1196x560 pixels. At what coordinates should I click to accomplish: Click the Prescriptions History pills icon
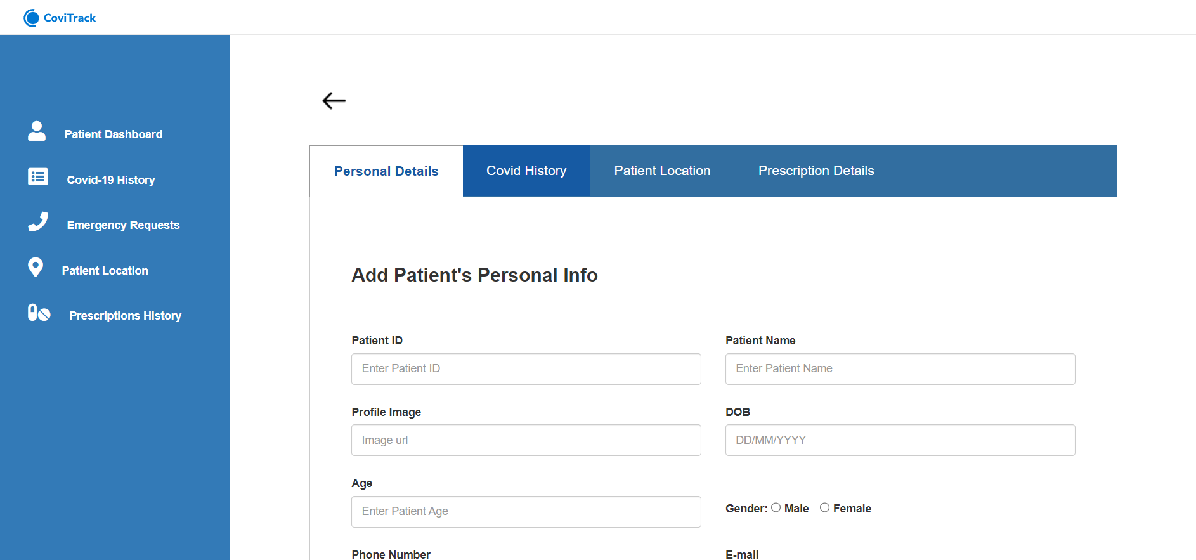coord(39,312)
